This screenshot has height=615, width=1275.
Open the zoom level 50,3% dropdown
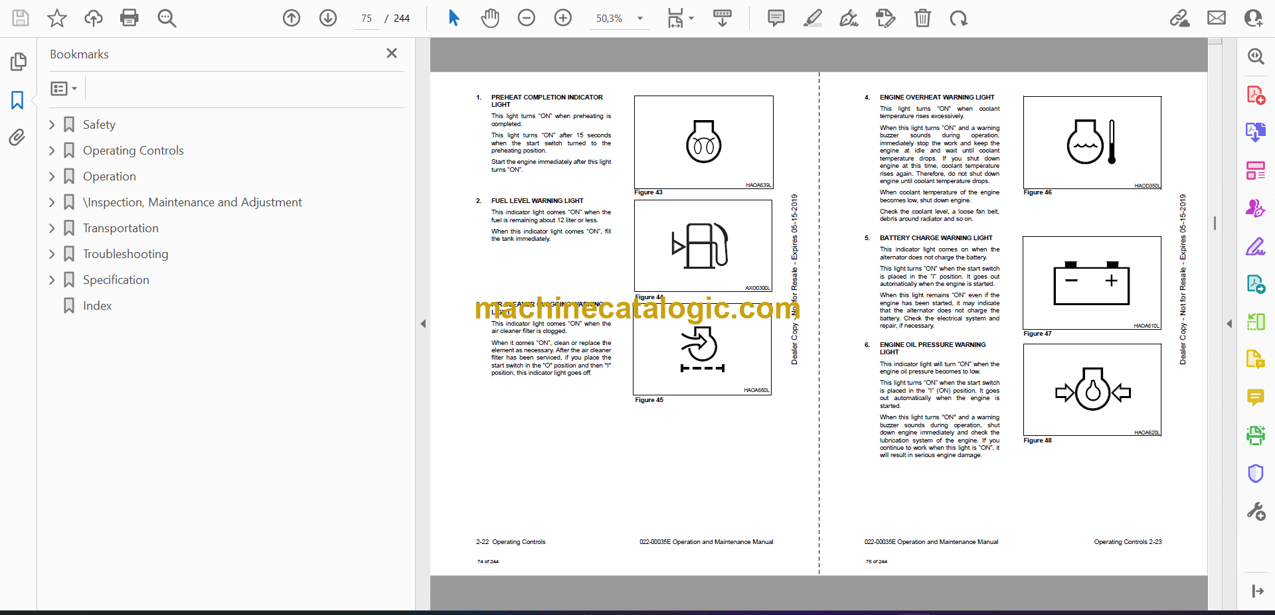(x=619, y=19)
